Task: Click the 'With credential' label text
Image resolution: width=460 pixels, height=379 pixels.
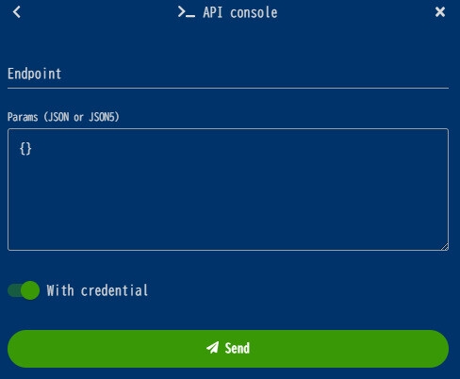Action: (x=97, y=290)
